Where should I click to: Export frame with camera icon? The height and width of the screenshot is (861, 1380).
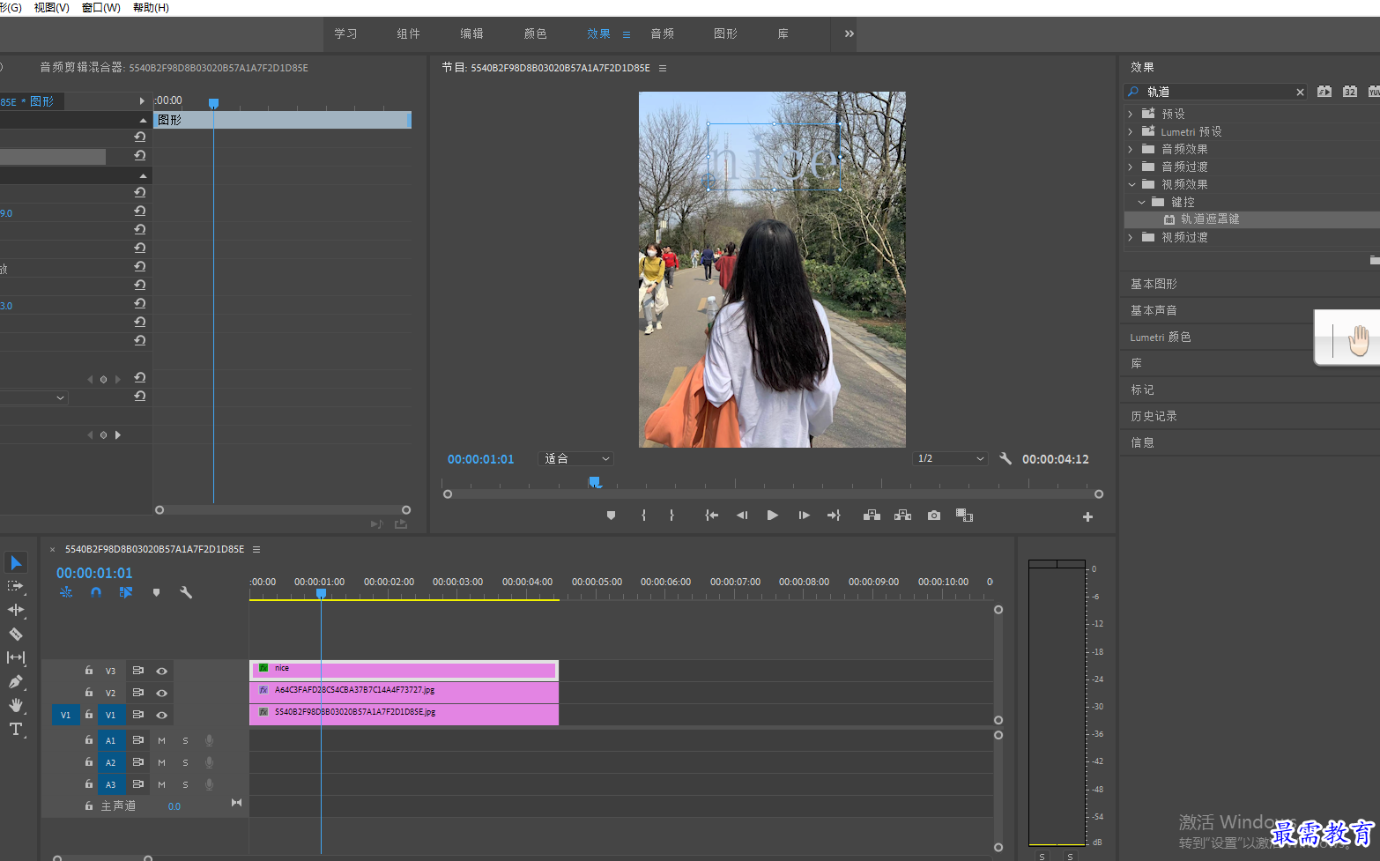point(934,516)
